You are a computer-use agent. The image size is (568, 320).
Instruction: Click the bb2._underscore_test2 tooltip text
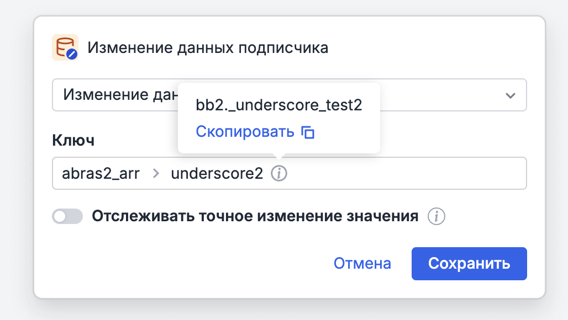278,105
